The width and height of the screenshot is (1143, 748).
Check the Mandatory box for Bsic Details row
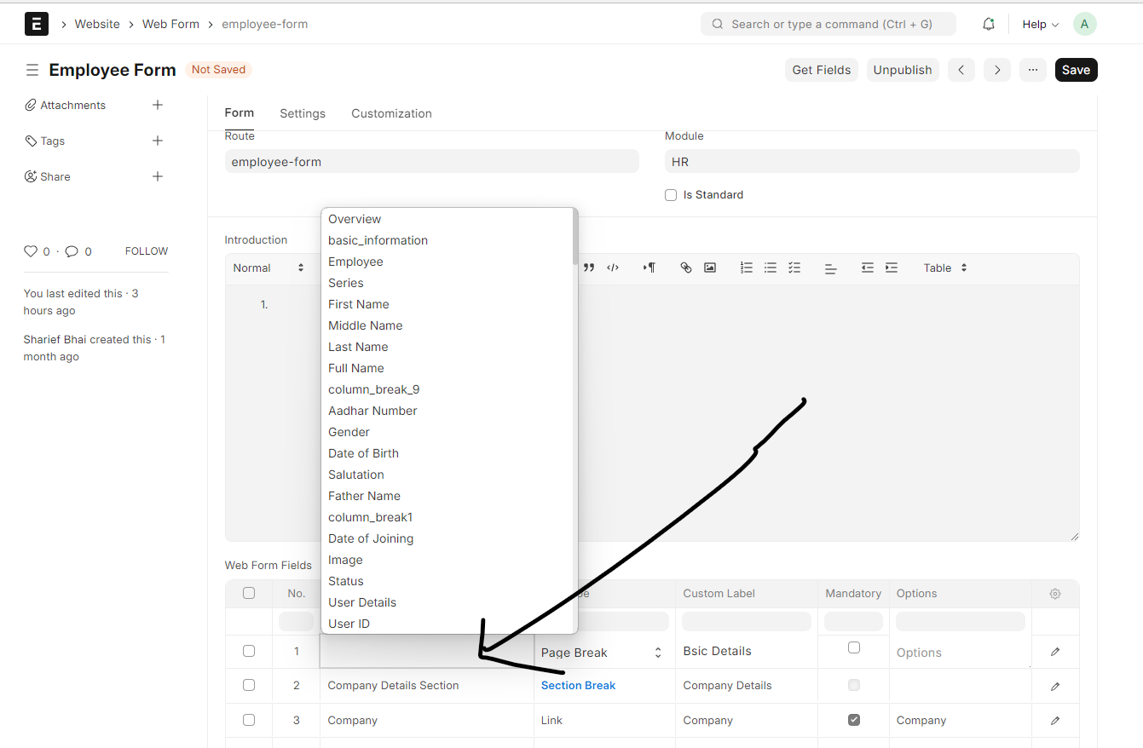[x=853, y=647]
